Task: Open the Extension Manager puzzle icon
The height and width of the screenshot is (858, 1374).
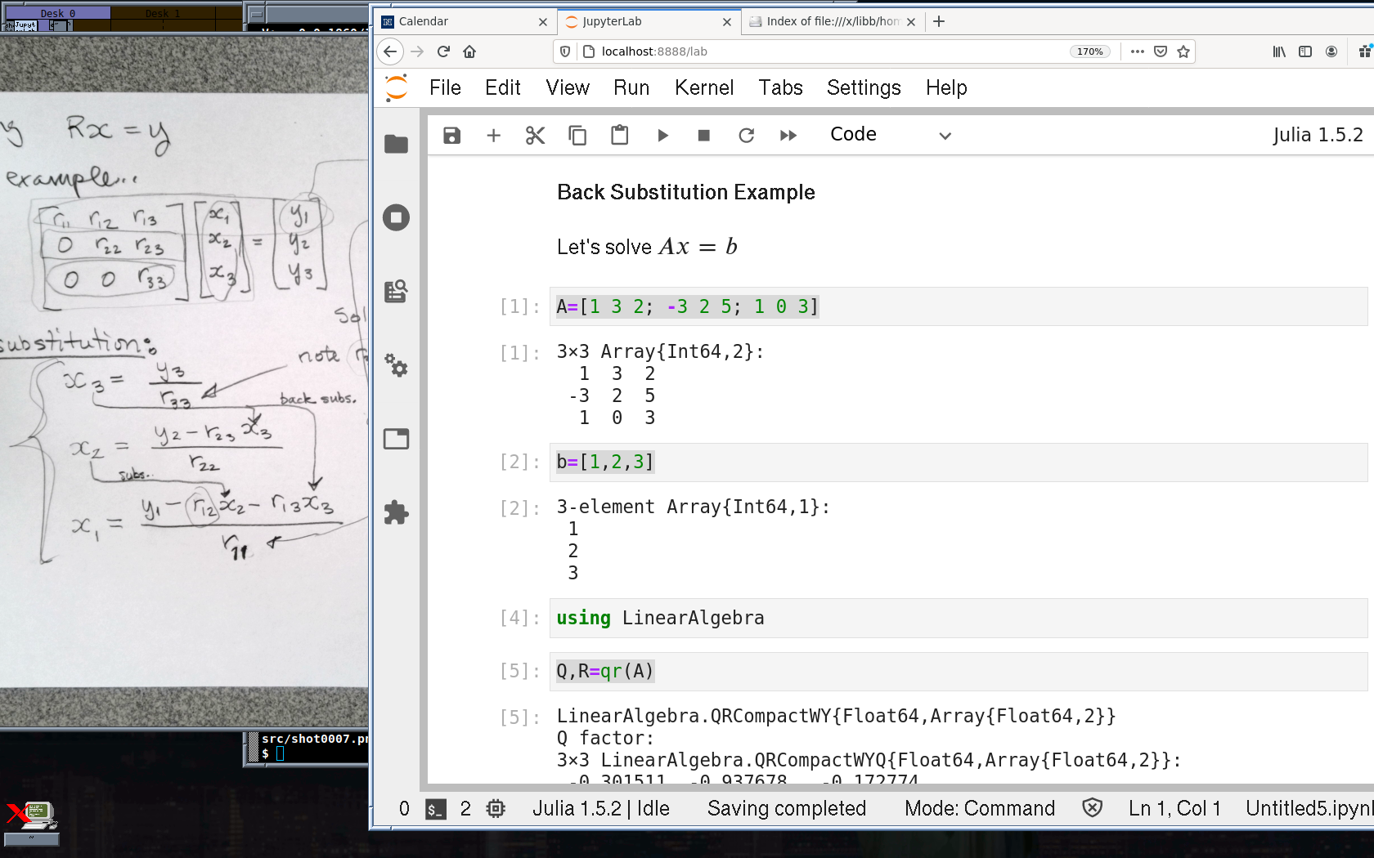Action: click(397, 512)
